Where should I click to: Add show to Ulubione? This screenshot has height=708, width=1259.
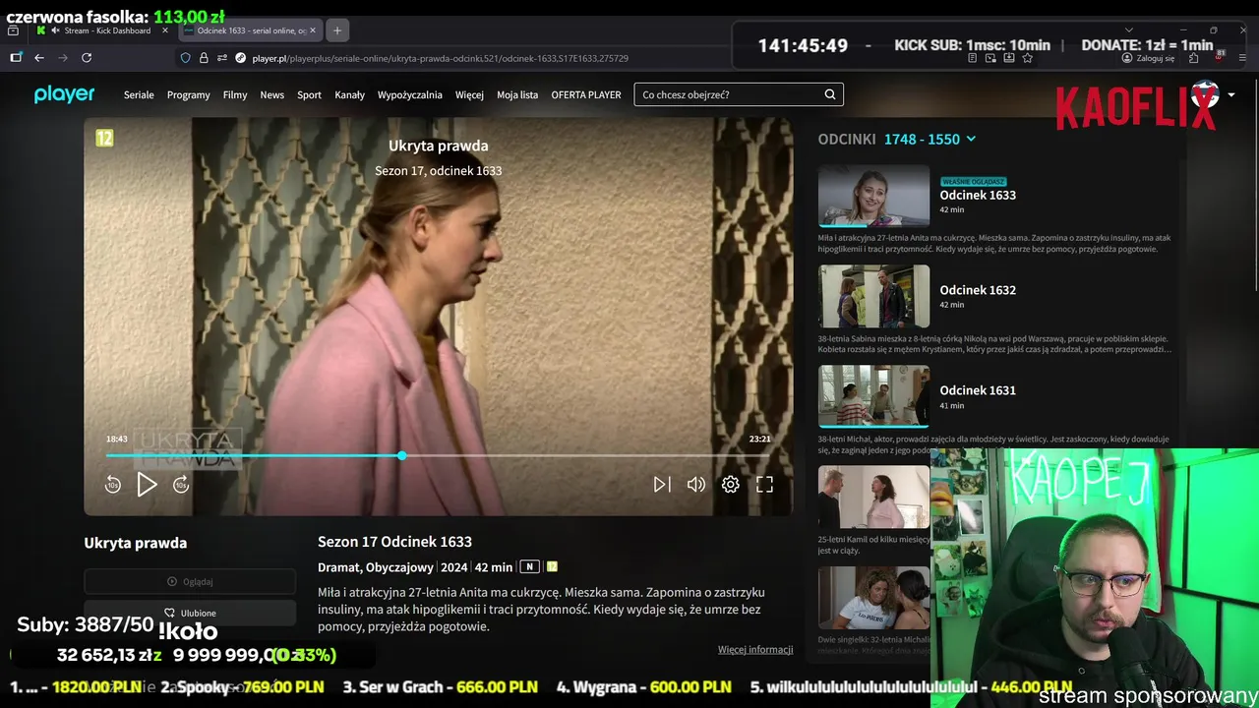pyautogui.click(x=190, y=613)
